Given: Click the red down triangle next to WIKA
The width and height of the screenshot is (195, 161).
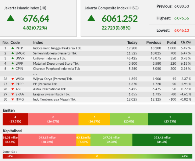Looking at the screenshot, I should pos(12,79).
